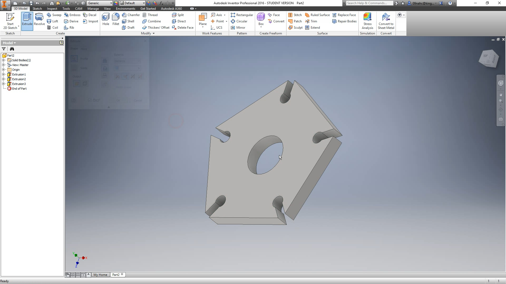Click the Import tool
This screenshot has width=506, height=284.
tap(90, 21)
